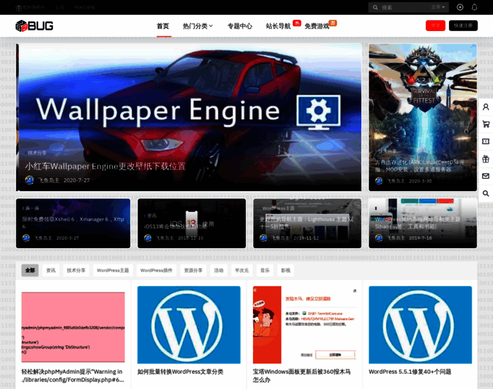Click the gift box icon in side toolbar

tap(486, 159)
